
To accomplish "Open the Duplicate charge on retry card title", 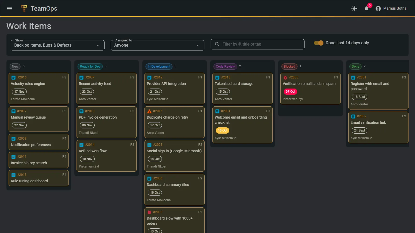I will [167, 118].
